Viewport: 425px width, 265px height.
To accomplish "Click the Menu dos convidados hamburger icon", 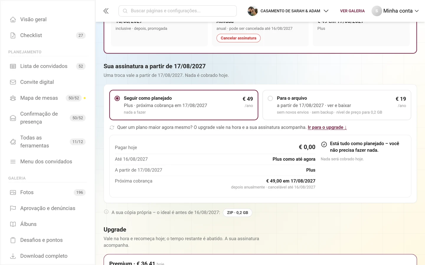I will pos(13,162).
